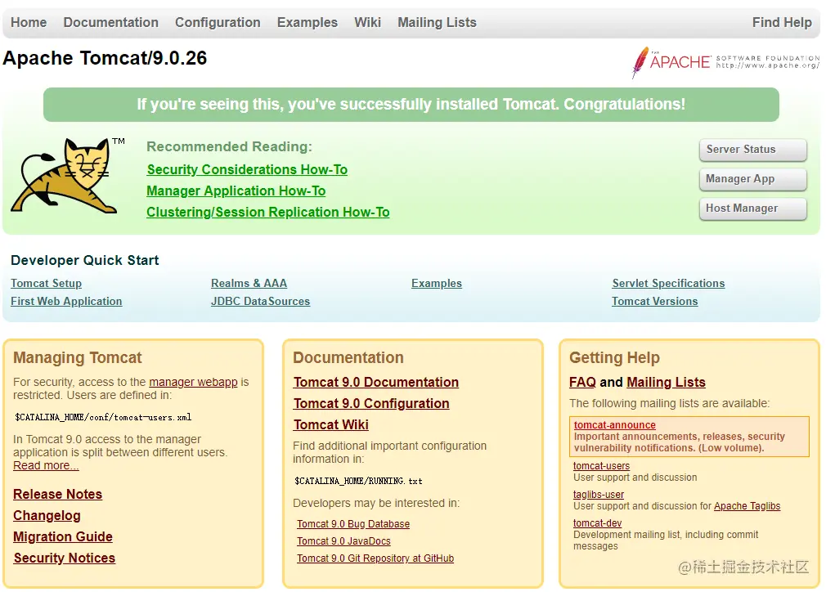The width and height of the screenshot is (826, 592).
Task: Click the Managing Tomcat heading
Action: [x=78, y=357]
